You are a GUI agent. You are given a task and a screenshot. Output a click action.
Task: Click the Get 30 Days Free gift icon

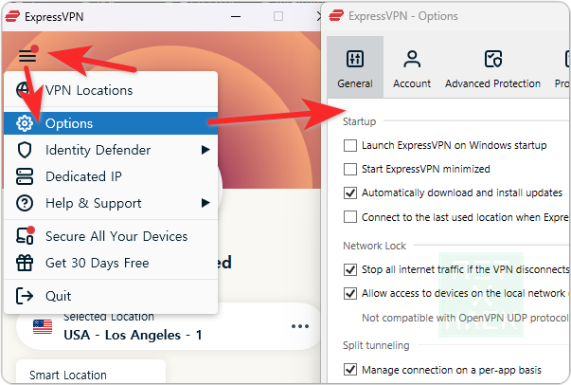(x=27, y=263)
